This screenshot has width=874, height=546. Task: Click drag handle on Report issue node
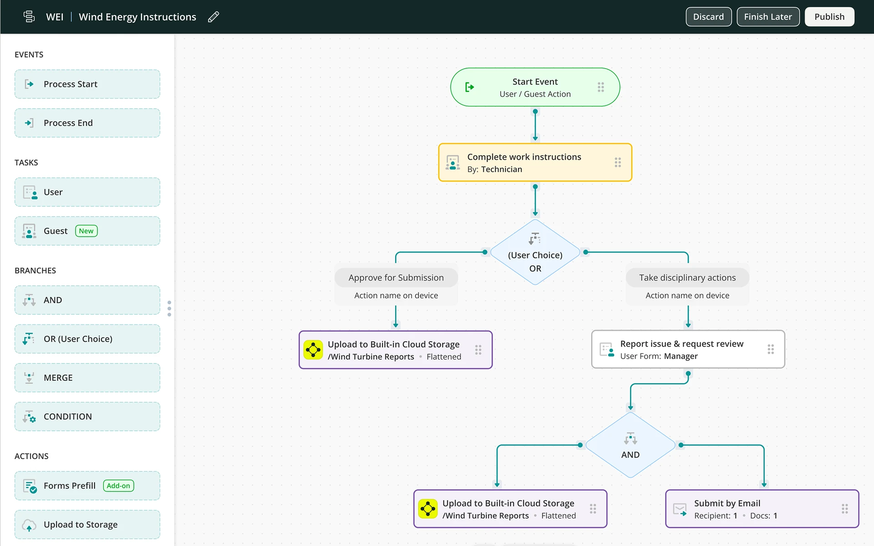pyautogui.click(x=770, y=349)
